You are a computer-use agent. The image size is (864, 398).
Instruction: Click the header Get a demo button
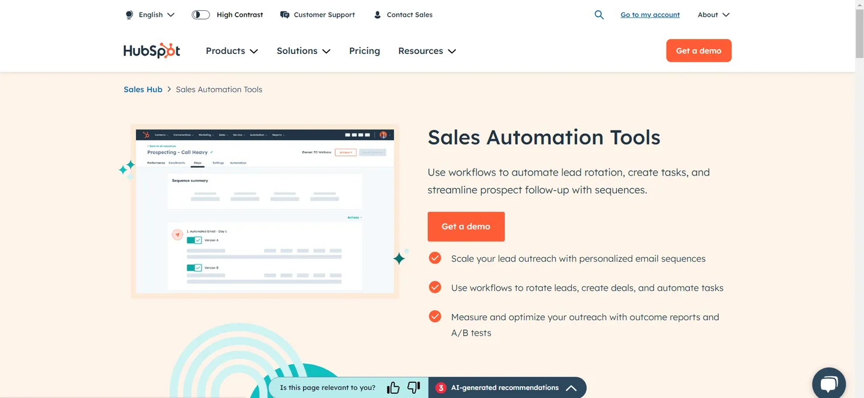(x=698, y=51)
